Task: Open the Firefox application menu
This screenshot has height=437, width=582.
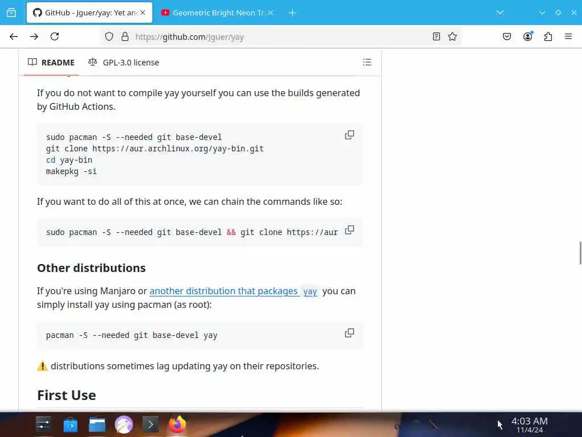Action: tap(568, 36)
